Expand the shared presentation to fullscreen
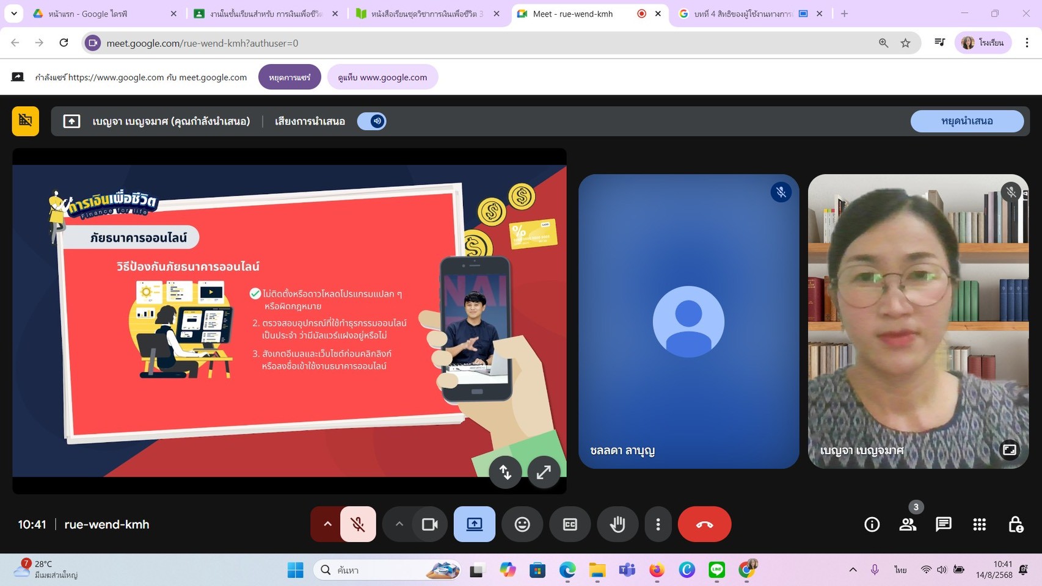 click(544, 472)
